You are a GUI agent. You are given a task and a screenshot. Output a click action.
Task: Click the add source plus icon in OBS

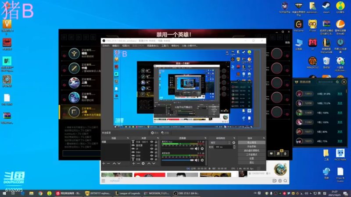coord(134,163)
